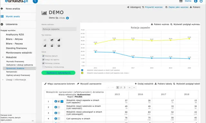Click info icon next to Demo Sp. z o.o.

67,18
